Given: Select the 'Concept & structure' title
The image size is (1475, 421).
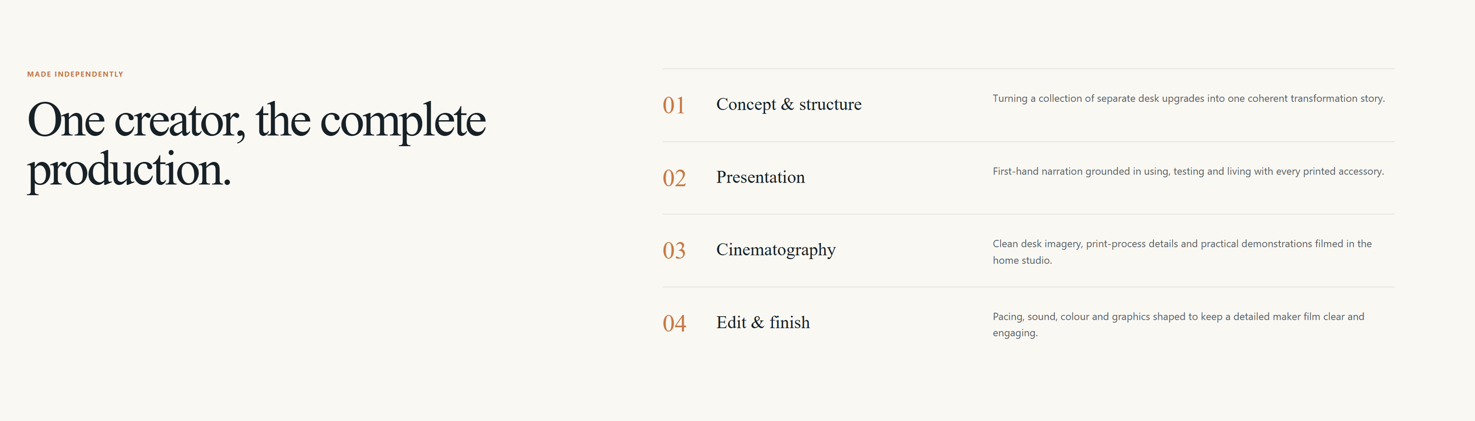Looking at the screenshot, I should click(x=789, y=104).
